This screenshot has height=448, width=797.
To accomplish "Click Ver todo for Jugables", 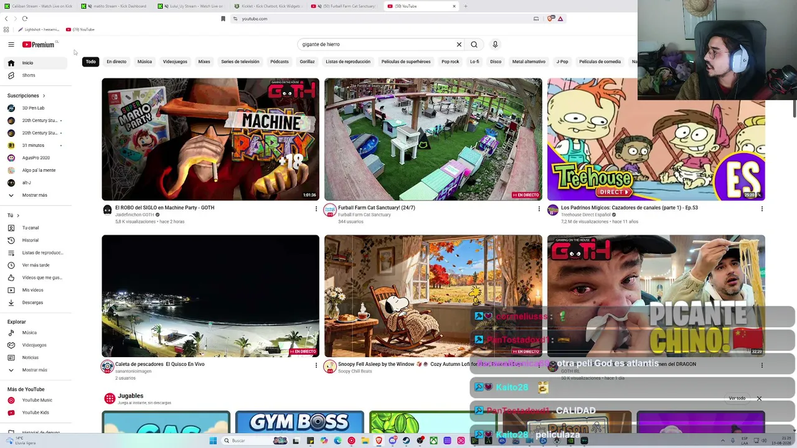I will click(737, 398).
